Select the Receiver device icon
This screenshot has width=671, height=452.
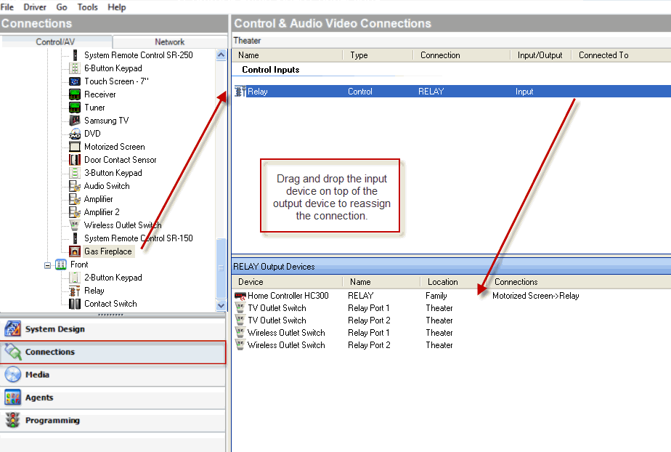click(x=75, y=94)
